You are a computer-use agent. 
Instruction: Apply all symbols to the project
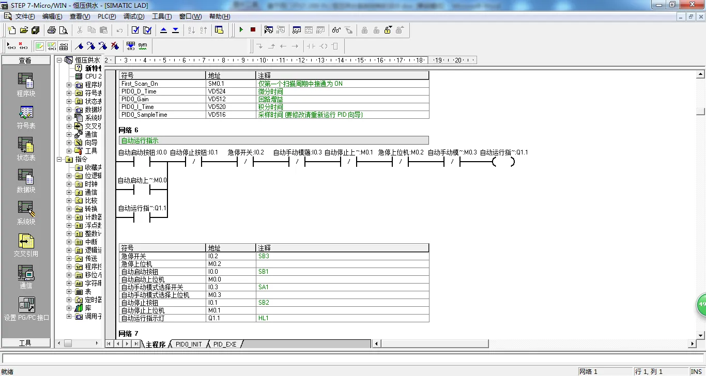[131, 46]
